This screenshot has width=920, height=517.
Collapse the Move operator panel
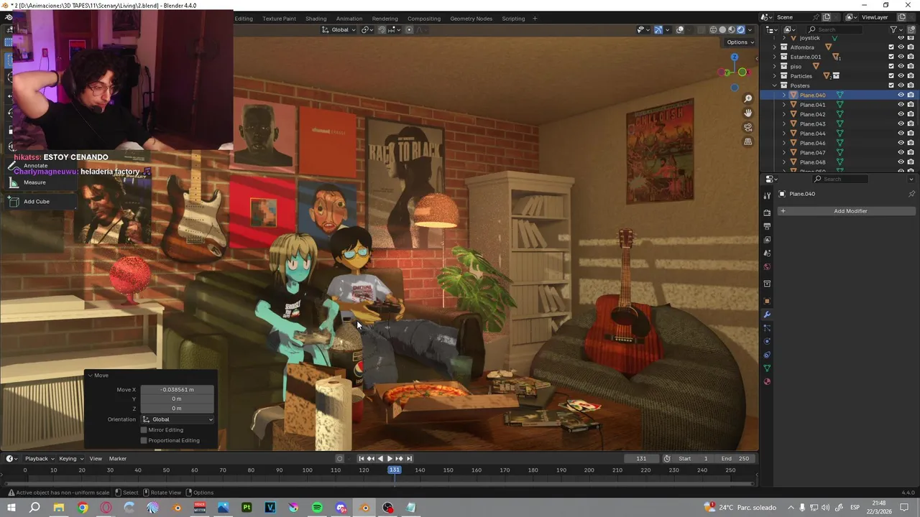point(90,376)
